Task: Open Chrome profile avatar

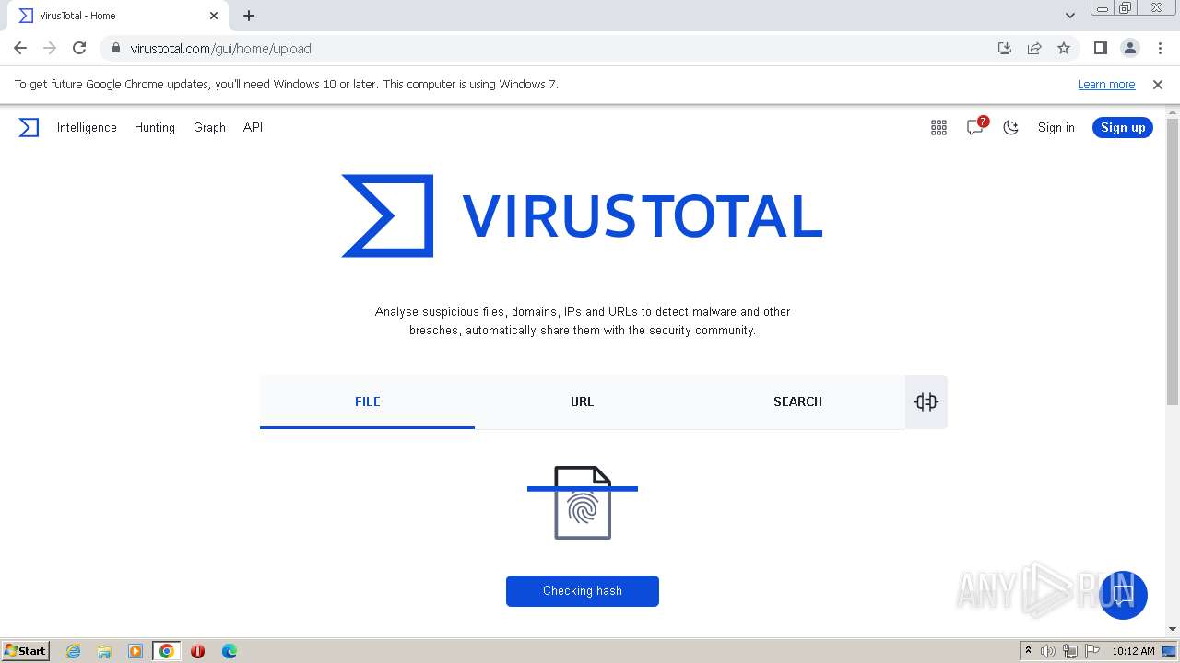Action: (x=1130, y=48)
